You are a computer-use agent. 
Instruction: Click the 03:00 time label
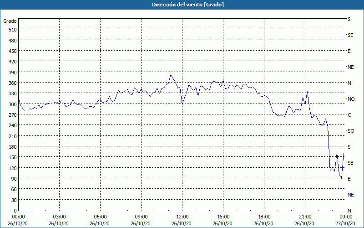[x=60, y=217]
